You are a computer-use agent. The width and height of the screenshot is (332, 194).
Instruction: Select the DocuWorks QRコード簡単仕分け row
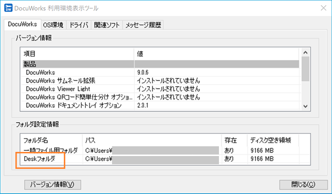click(160, 97)
